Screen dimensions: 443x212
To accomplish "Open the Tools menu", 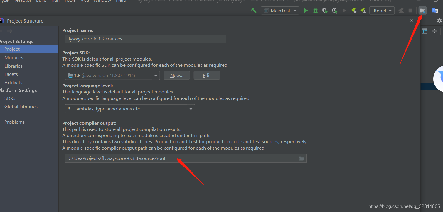I will [70, 1].
